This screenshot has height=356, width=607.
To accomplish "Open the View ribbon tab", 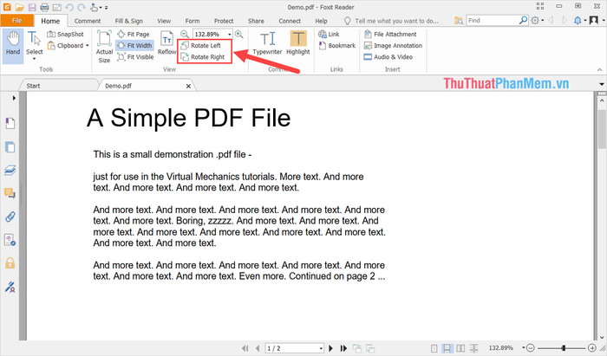I will tap(164, 21).
